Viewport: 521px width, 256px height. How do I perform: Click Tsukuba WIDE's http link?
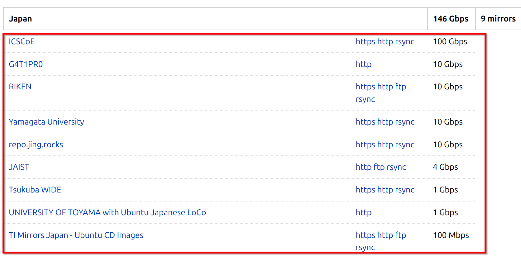pos(385,190)
